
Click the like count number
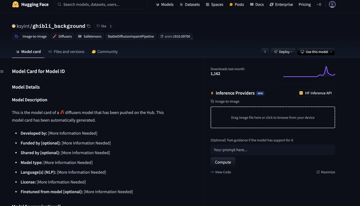[110, 26]
